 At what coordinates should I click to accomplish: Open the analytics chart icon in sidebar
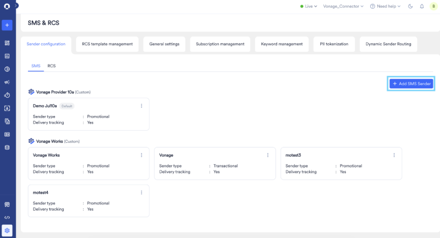[7, 56]
